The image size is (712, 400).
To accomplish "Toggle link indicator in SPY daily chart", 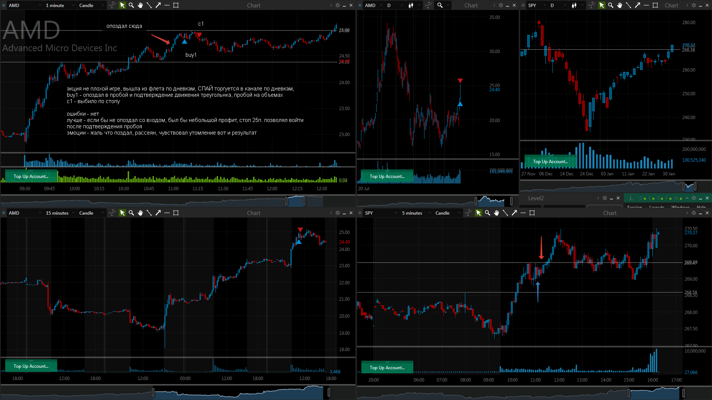I will click(x=524, y=5).
